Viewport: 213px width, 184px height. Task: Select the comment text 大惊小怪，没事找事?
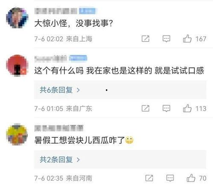tap(73, 23)
